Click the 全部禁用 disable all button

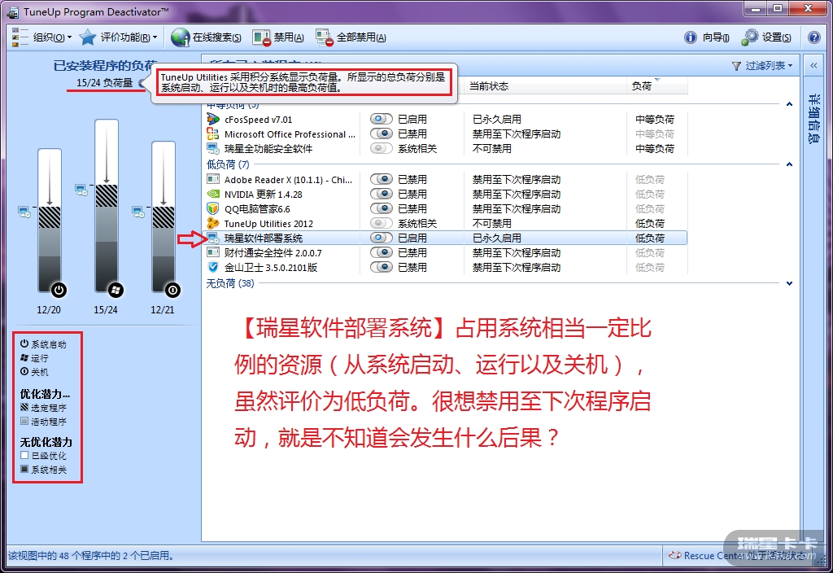[350, 37]
